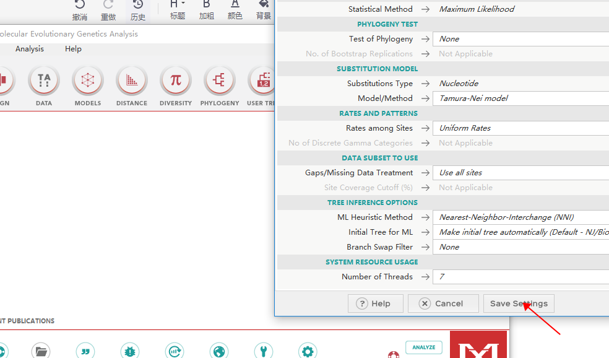Click the DATA SUBSET TO USE header

(380, 158)
